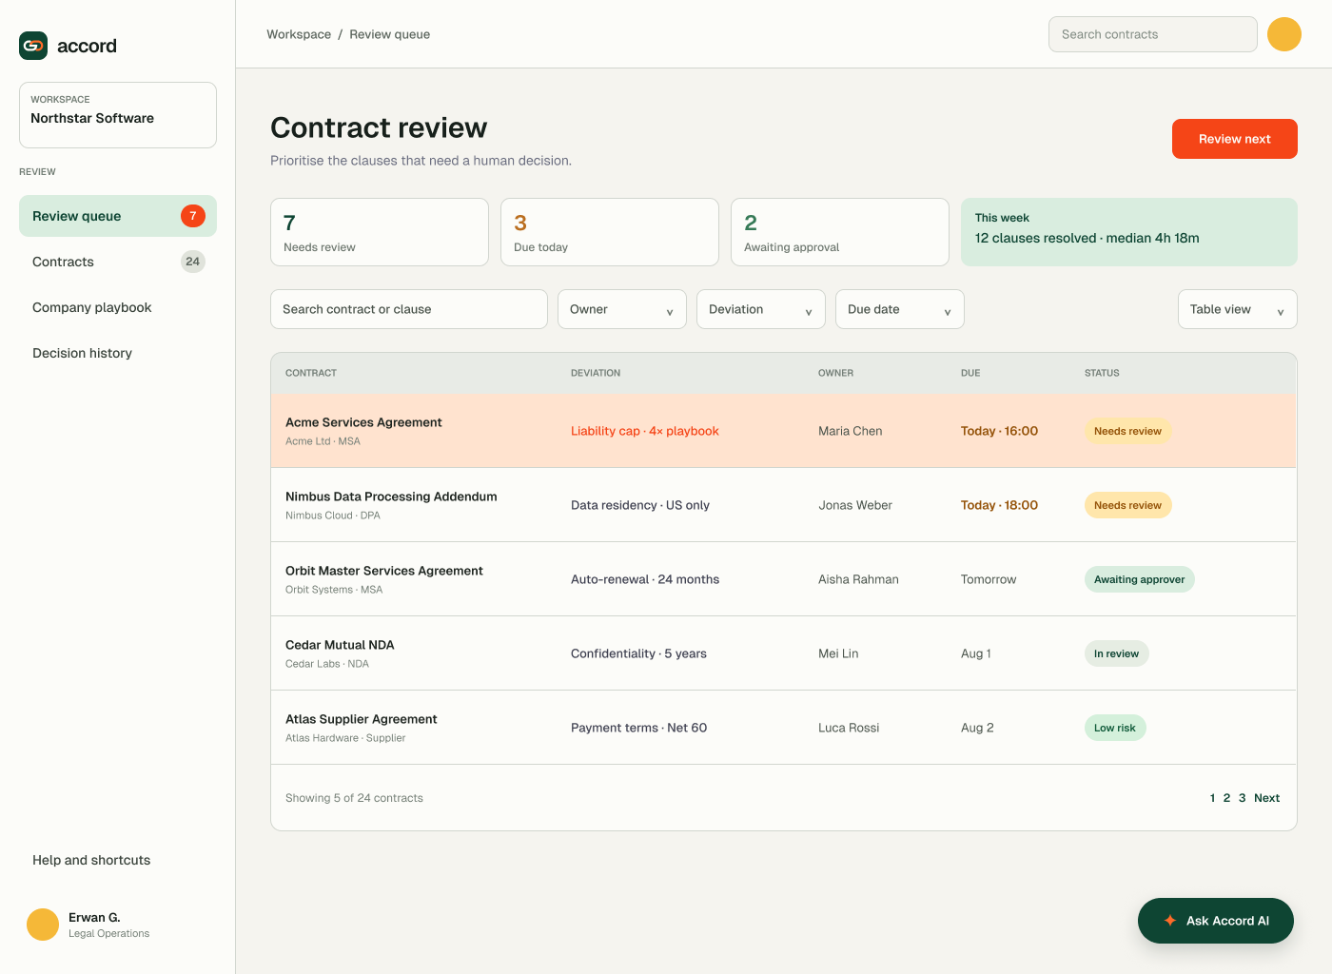
Task: Go to Contracts in sidebar
Action: (118, 262)
